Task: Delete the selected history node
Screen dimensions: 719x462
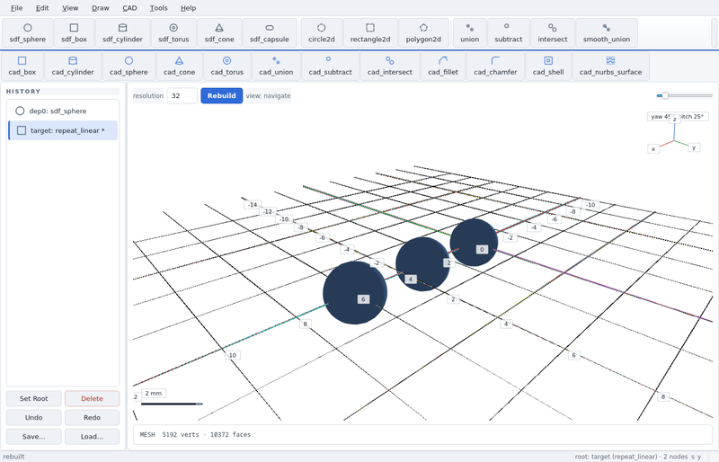Action: [92, 399]
